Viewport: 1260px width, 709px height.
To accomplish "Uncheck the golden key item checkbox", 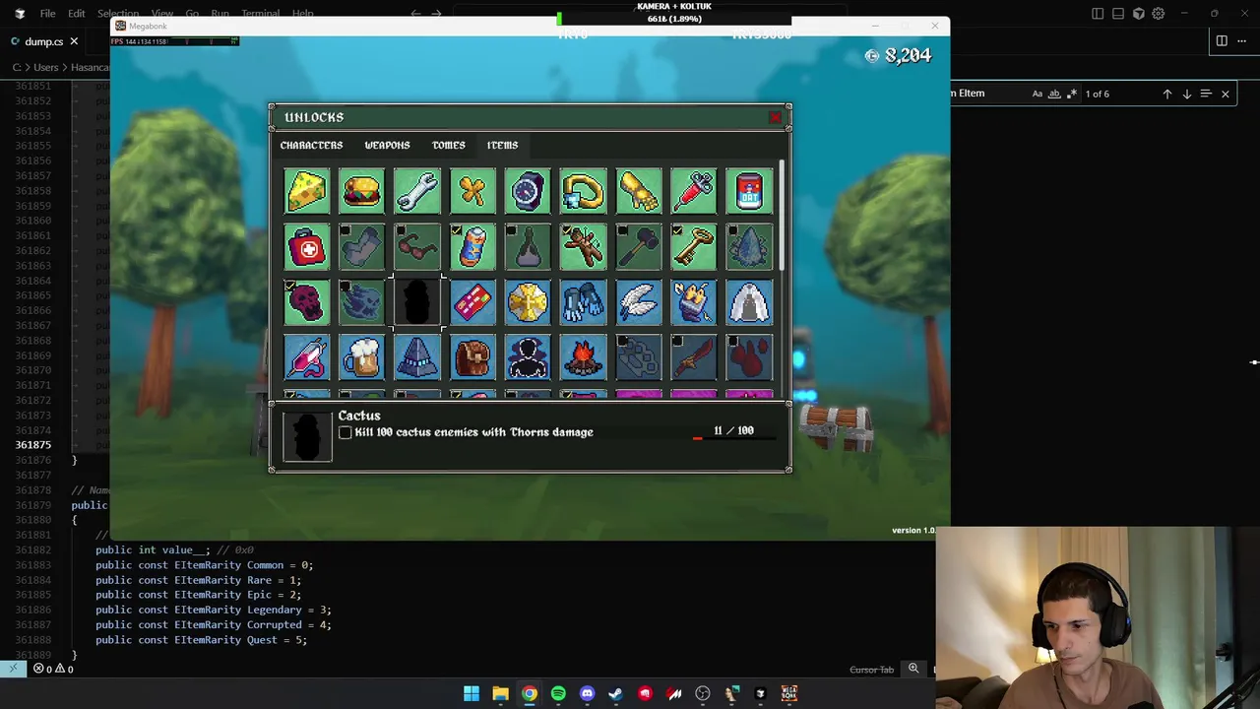I will tap(676, 230).
